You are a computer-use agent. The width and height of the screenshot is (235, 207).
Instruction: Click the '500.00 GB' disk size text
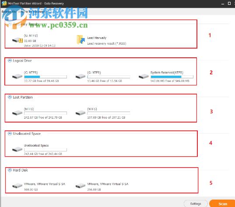(x=31, y=189)
